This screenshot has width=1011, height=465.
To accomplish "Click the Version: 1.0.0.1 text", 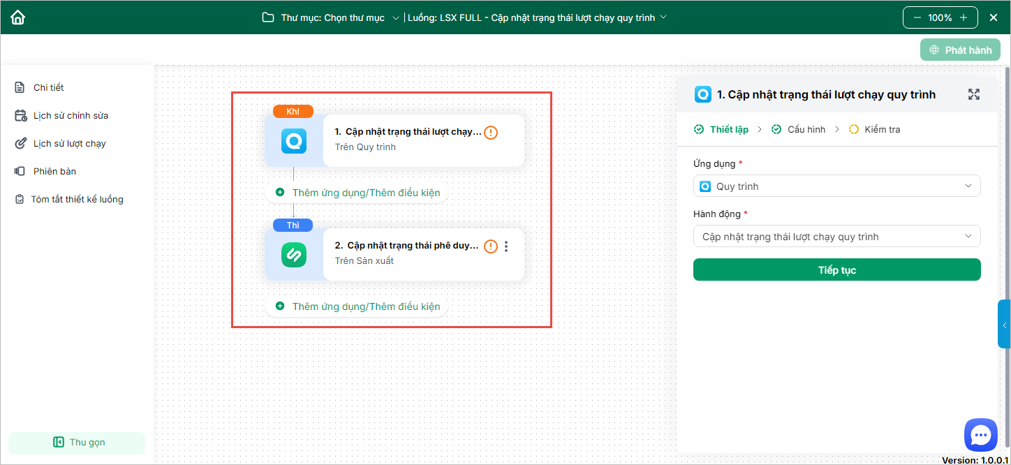I will click(975, 459).
